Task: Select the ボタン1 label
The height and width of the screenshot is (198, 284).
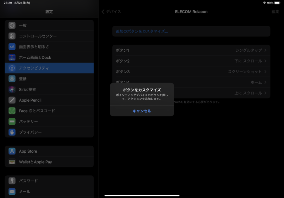Action: (x=122, y=50)
